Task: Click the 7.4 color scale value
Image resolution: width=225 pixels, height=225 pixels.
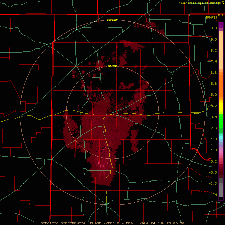Action: point(214,61)
